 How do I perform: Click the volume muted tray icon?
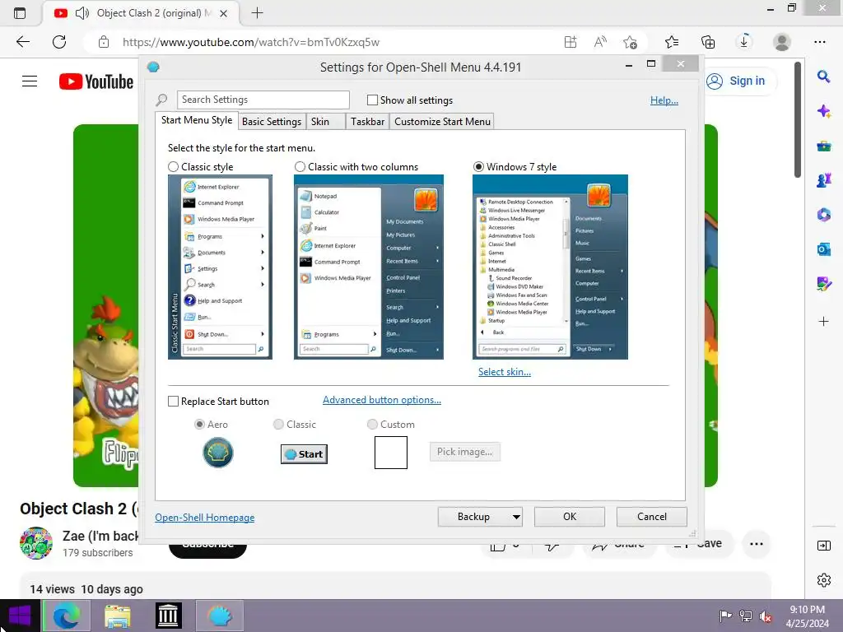[766, 616]
